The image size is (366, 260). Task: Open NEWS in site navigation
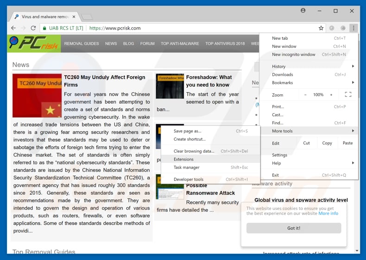(111, 43)
